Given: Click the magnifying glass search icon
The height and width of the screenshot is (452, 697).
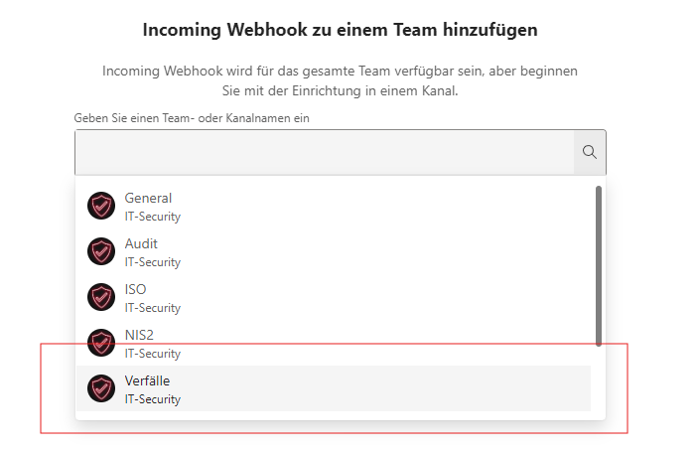Looking at the screenshot, I should pos(590,152).
